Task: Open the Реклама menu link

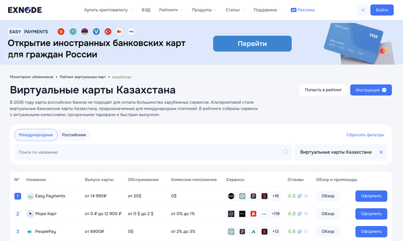Action: tap(302, 10)
